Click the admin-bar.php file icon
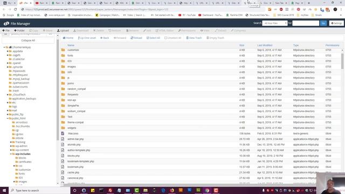 click(63, 139)
